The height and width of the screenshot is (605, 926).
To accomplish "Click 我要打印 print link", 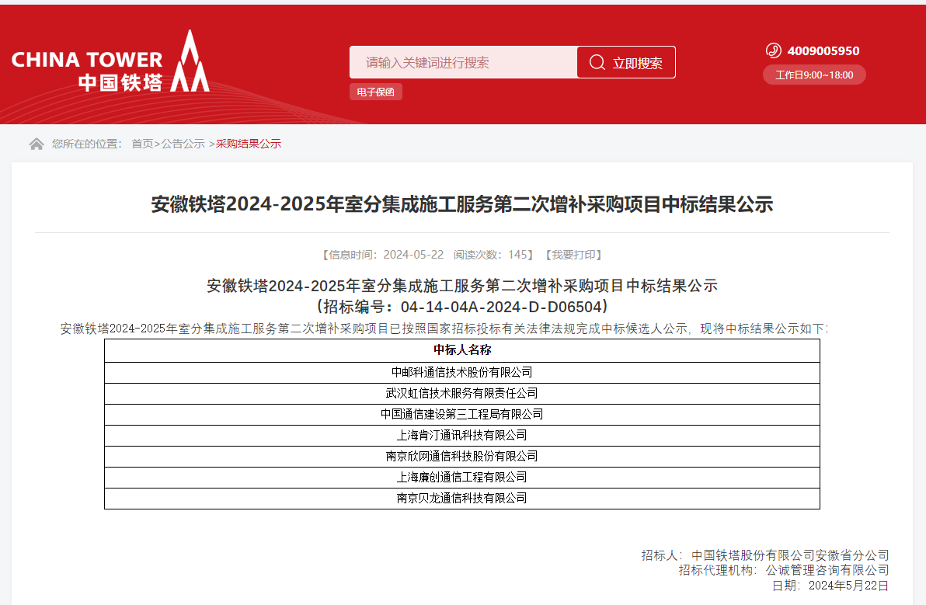I will 573,255.
